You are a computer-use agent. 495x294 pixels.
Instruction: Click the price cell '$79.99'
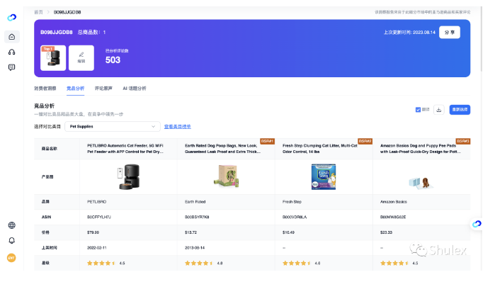pyautogui.click(x=93, y=232)
